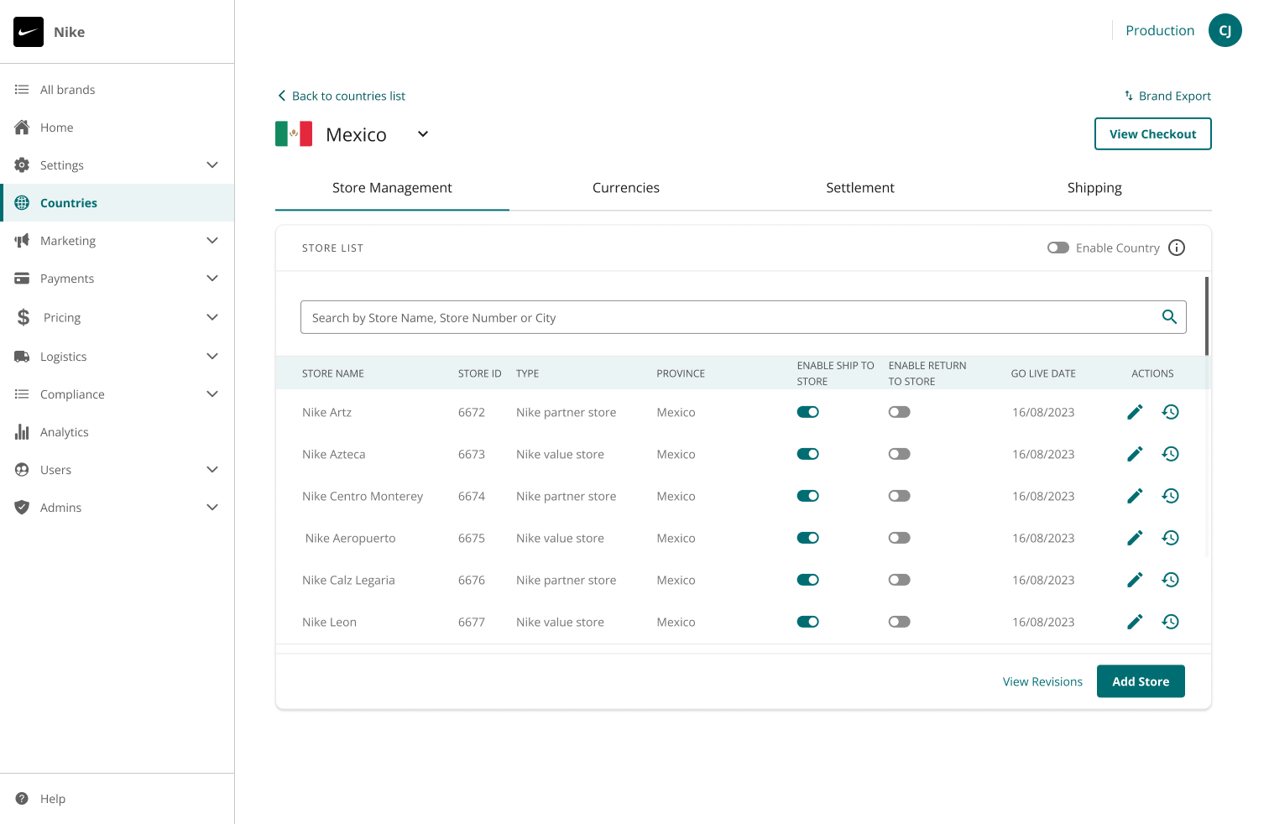
Task: View history for Nike Azteca store
Action: [1171, 454]
